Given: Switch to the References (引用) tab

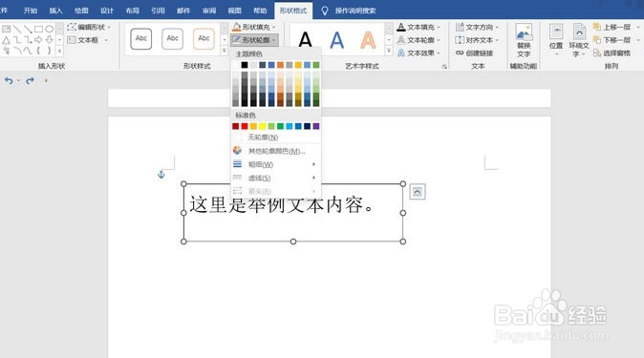Looking at the screenshot, I should click(158, 11).
